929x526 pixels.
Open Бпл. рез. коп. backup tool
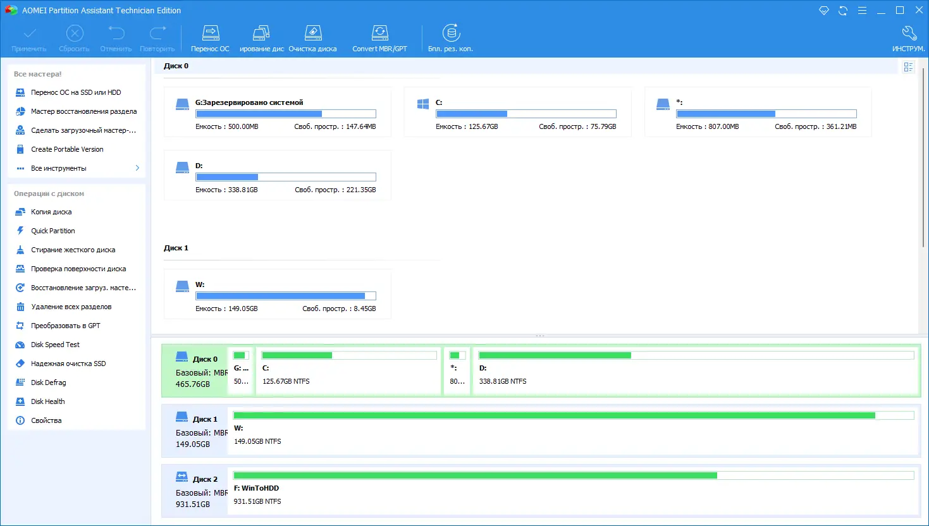(x=450, y=39)
